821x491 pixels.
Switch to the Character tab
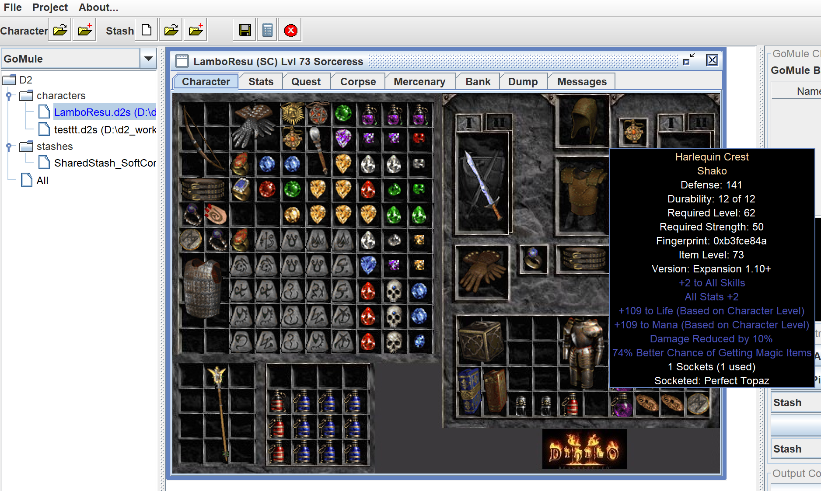click(206, 82)
